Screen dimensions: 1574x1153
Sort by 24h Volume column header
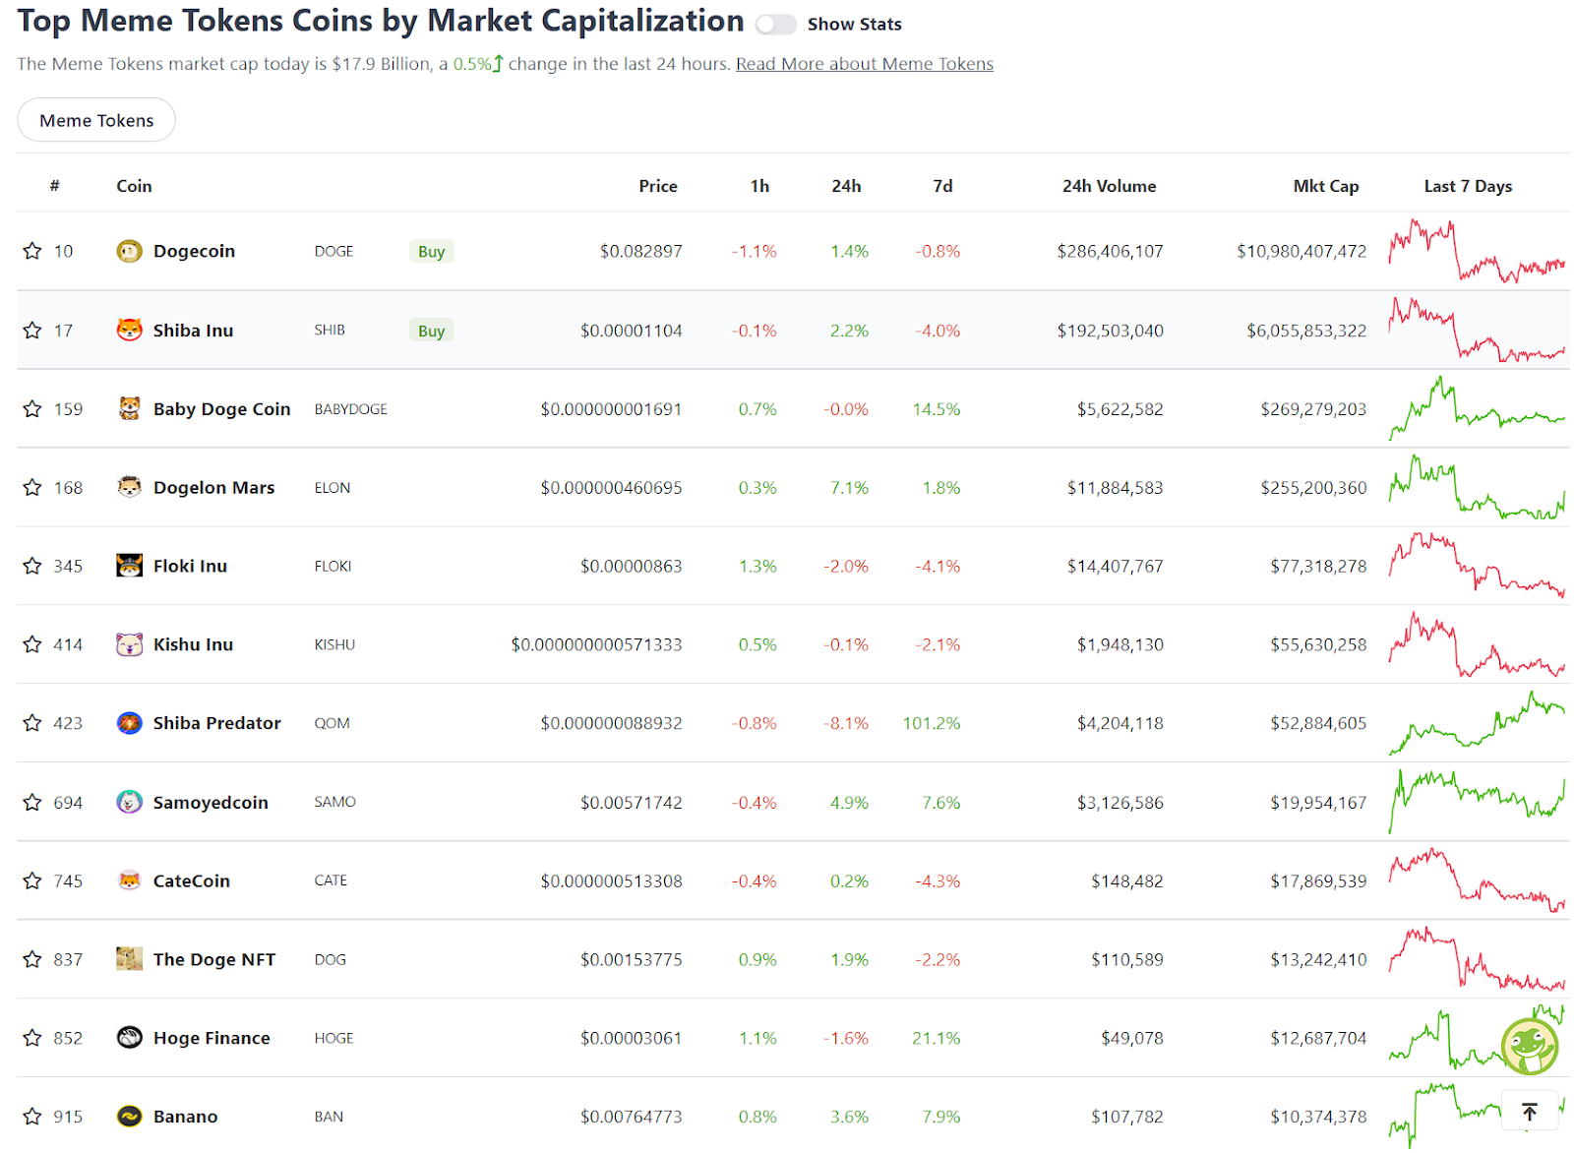[1109, 186]
